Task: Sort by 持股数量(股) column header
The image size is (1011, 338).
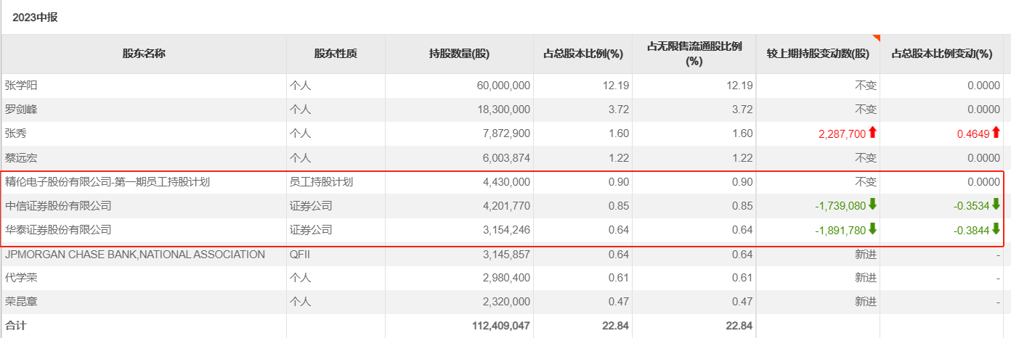Action: tap(459, 54)
